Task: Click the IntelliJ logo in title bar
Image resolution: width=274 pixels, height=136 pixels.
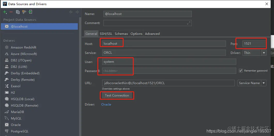Action: pos(5,4)
